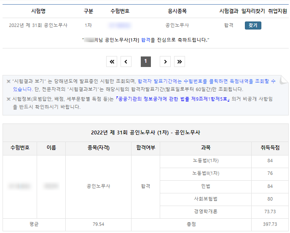The width and height of the screenshot is (290, 233).
Task: Click the average value 79.54
Action: tap(98, 224)
